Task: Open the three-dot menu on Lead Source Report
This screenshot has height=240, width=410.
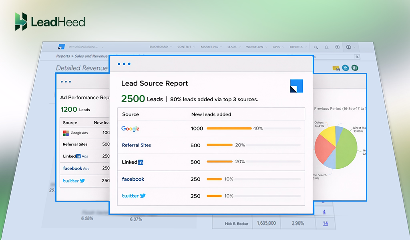Action: pyautogui.click(x=124, y=64)
